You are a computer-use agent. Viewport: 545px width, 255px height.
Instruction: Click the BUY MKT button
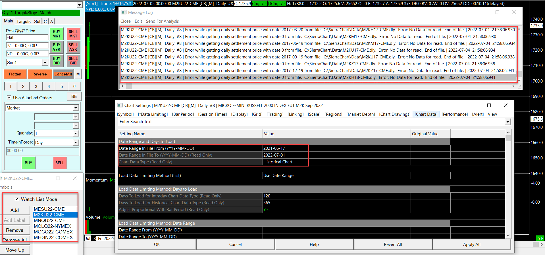click(57, 34)
